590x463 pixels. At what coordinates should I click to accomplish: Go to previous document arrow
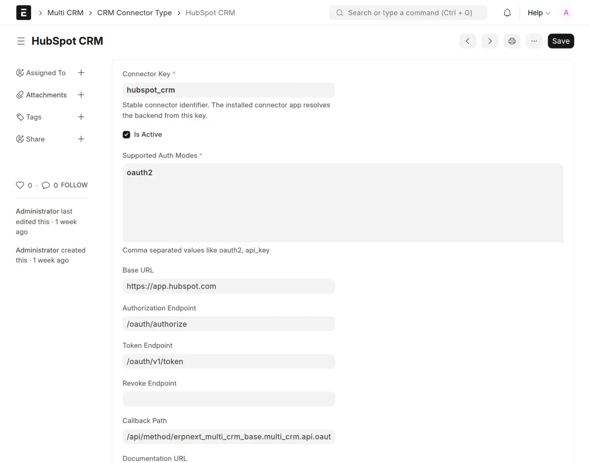coord(468,41)
